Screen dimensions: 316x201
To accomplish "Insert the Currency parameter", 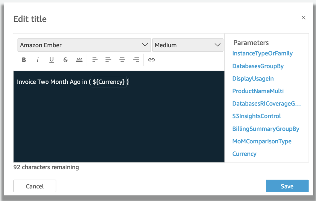I will [x=244, y=154].
